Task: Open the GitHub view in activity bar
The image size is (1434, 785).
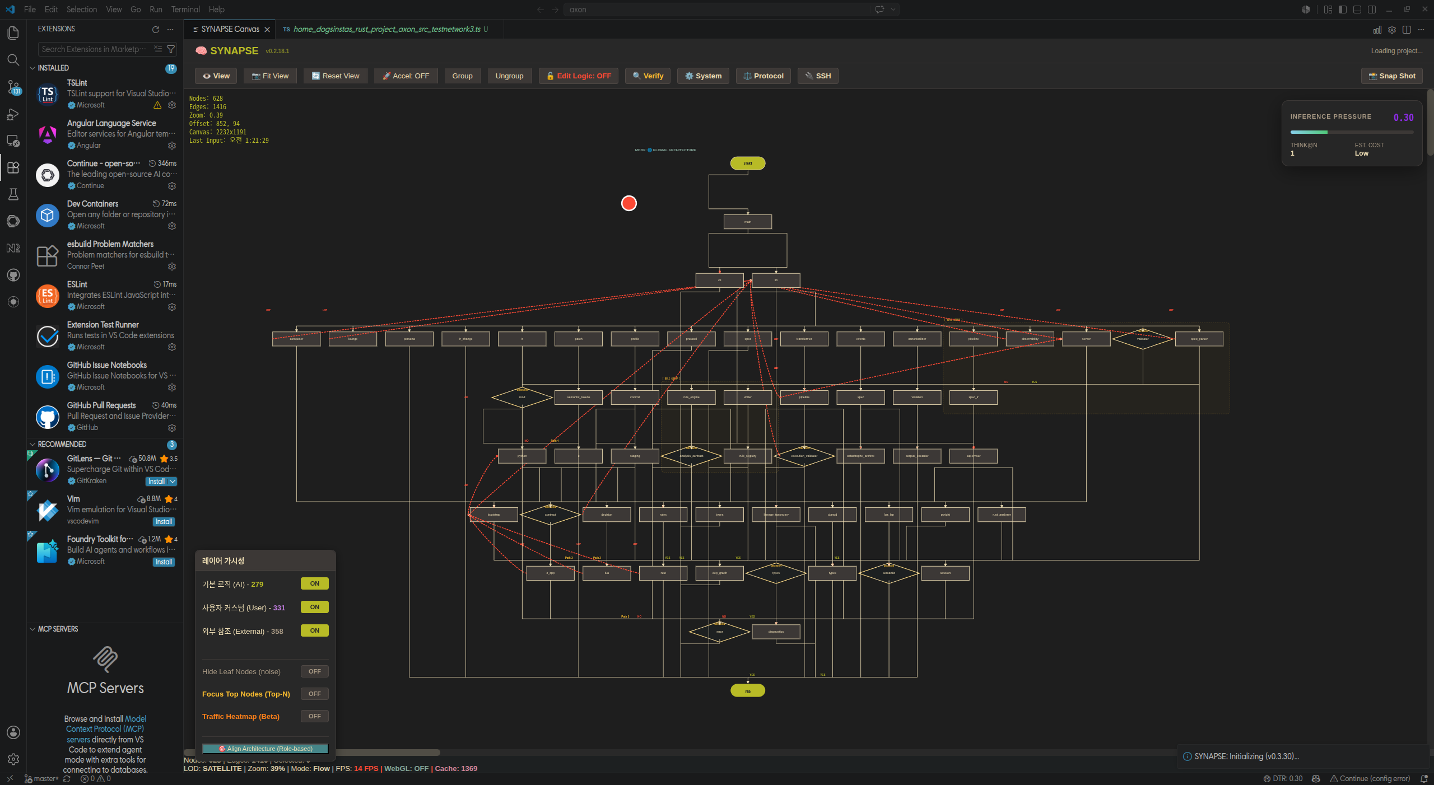Action: click(13, 275)
